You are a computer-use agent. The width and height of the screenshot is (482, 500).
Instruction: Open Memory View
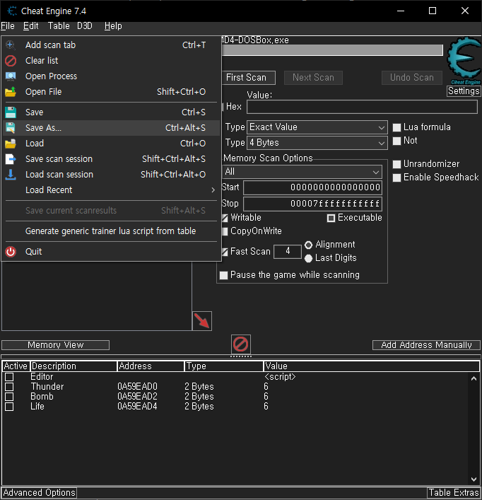(x=55, y=345)
